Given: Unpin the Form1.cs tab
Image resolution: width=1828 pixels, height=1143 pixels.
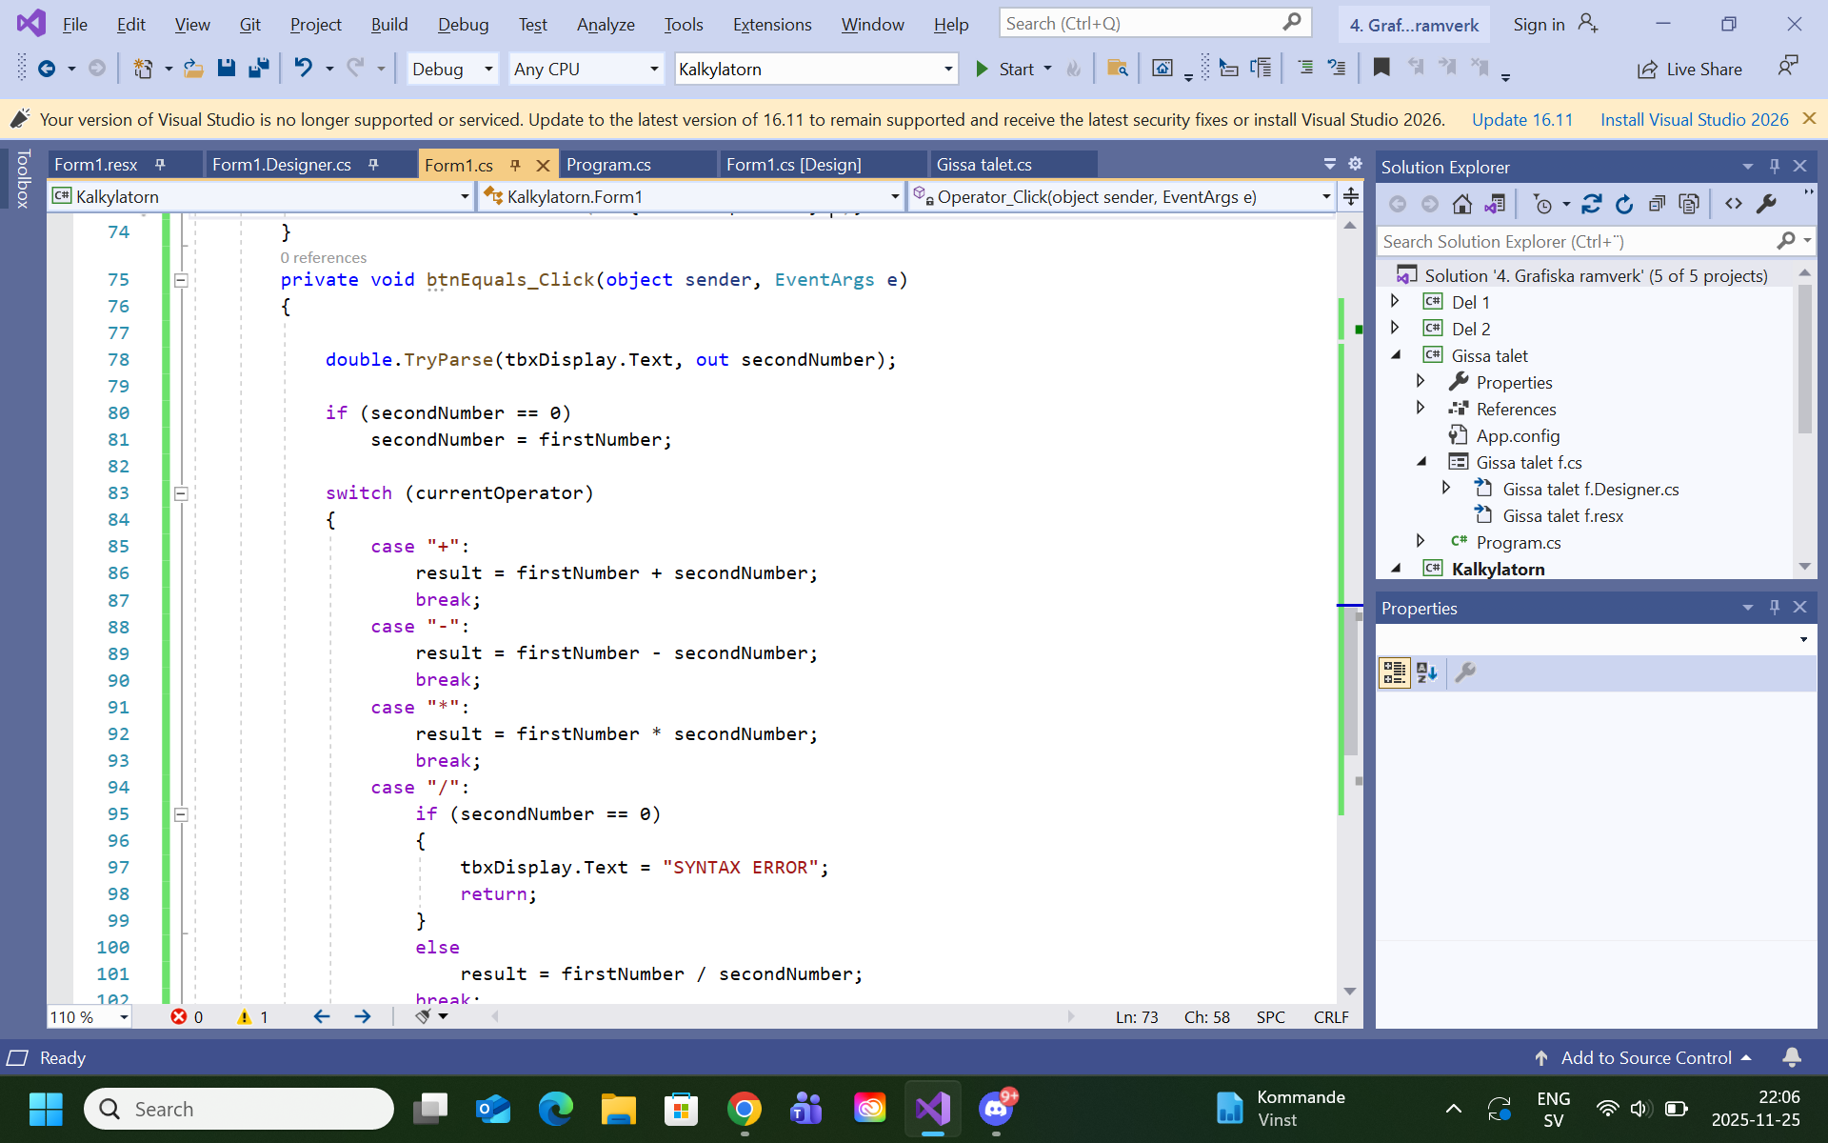Looking at the screenshot, I should click(514, 164).
